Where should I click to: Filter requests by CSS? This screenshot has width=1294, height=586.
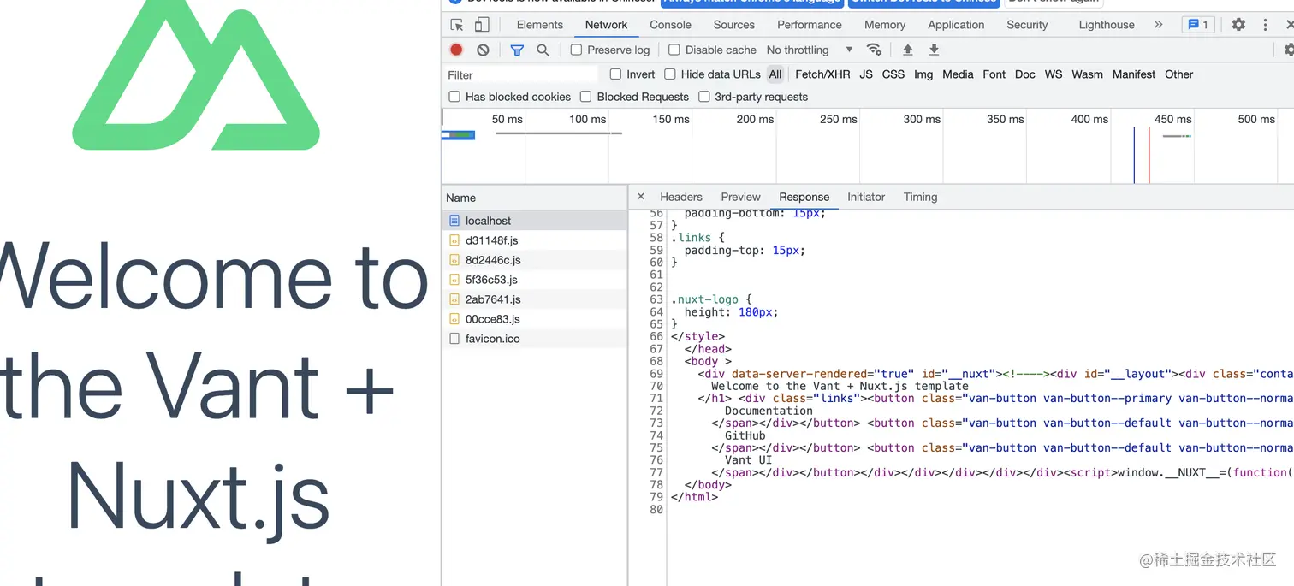(x=893, y=74)
